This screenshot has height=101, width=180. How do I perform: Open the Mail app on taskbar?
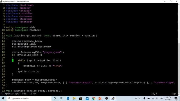(87, 98)
